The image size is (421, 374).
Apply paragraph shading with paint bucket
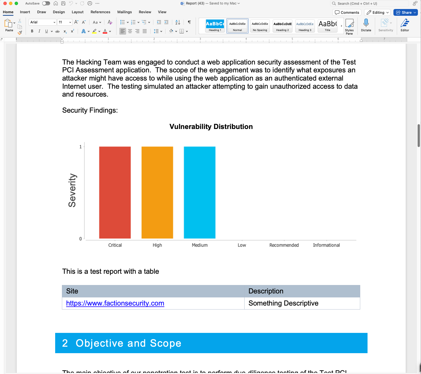(x=171, y=31)
